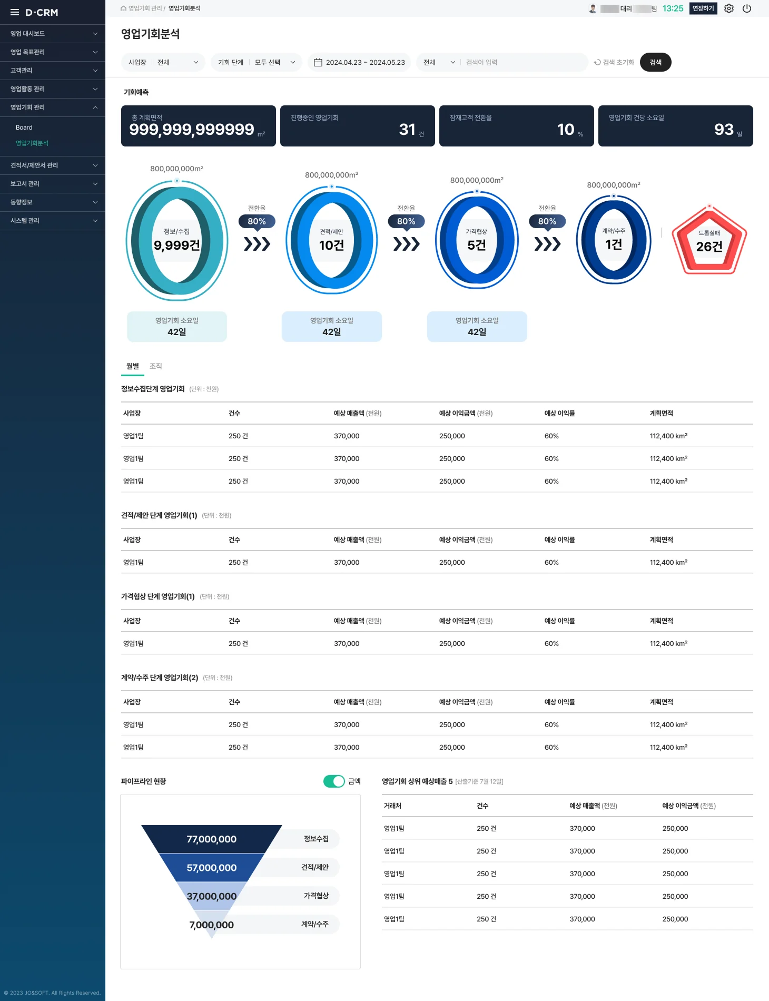This screenshot has height=1001, width=769.
Task: Open the hamburger menu beside D-CRM
Action: (15, 12)
